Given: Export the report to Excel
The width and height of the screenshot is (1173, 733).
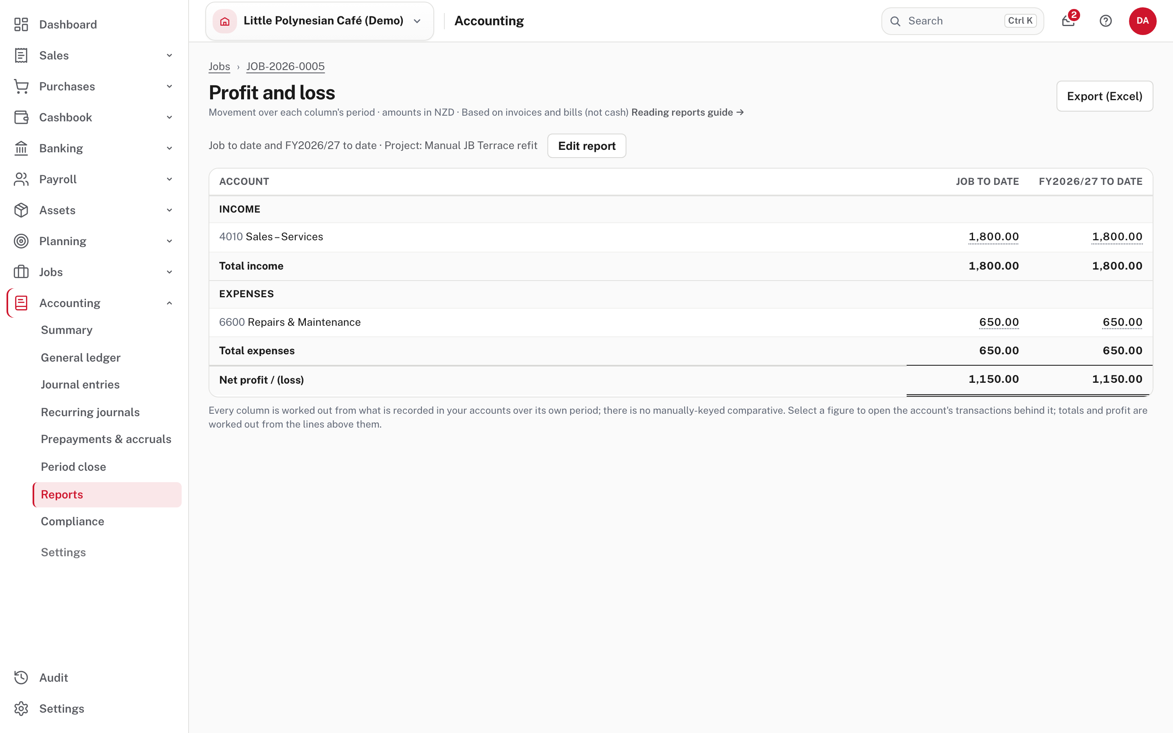Looking at the screenshot, I should [1105, 96].
